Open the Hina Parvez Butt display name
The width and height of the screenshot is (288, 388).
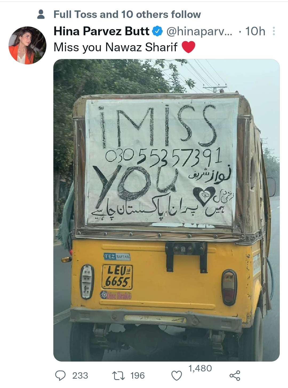(102, 31)
